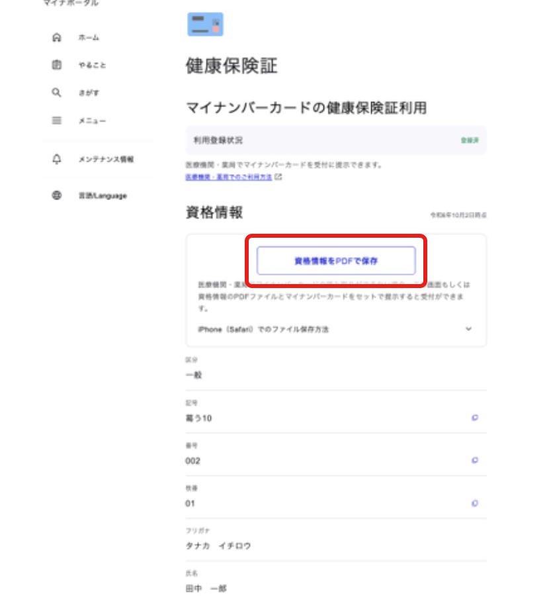
Task: Click the さがす magnifying glass icon
Action: click(57, 93)
